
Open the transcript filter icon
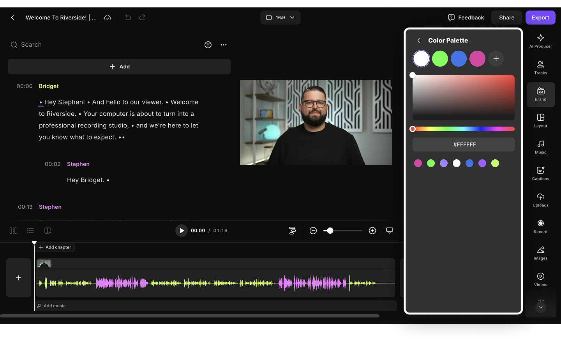coord(208,45)
